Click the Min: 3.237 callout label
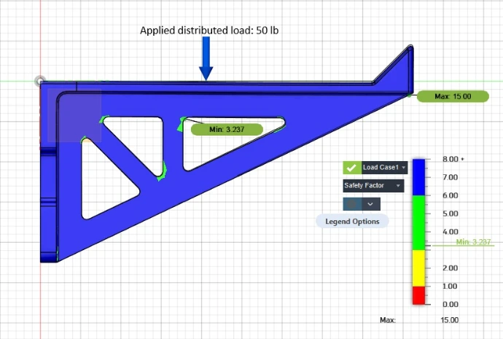Image resolution: width=503 pixels, height=339 pixels. (224, 129)
